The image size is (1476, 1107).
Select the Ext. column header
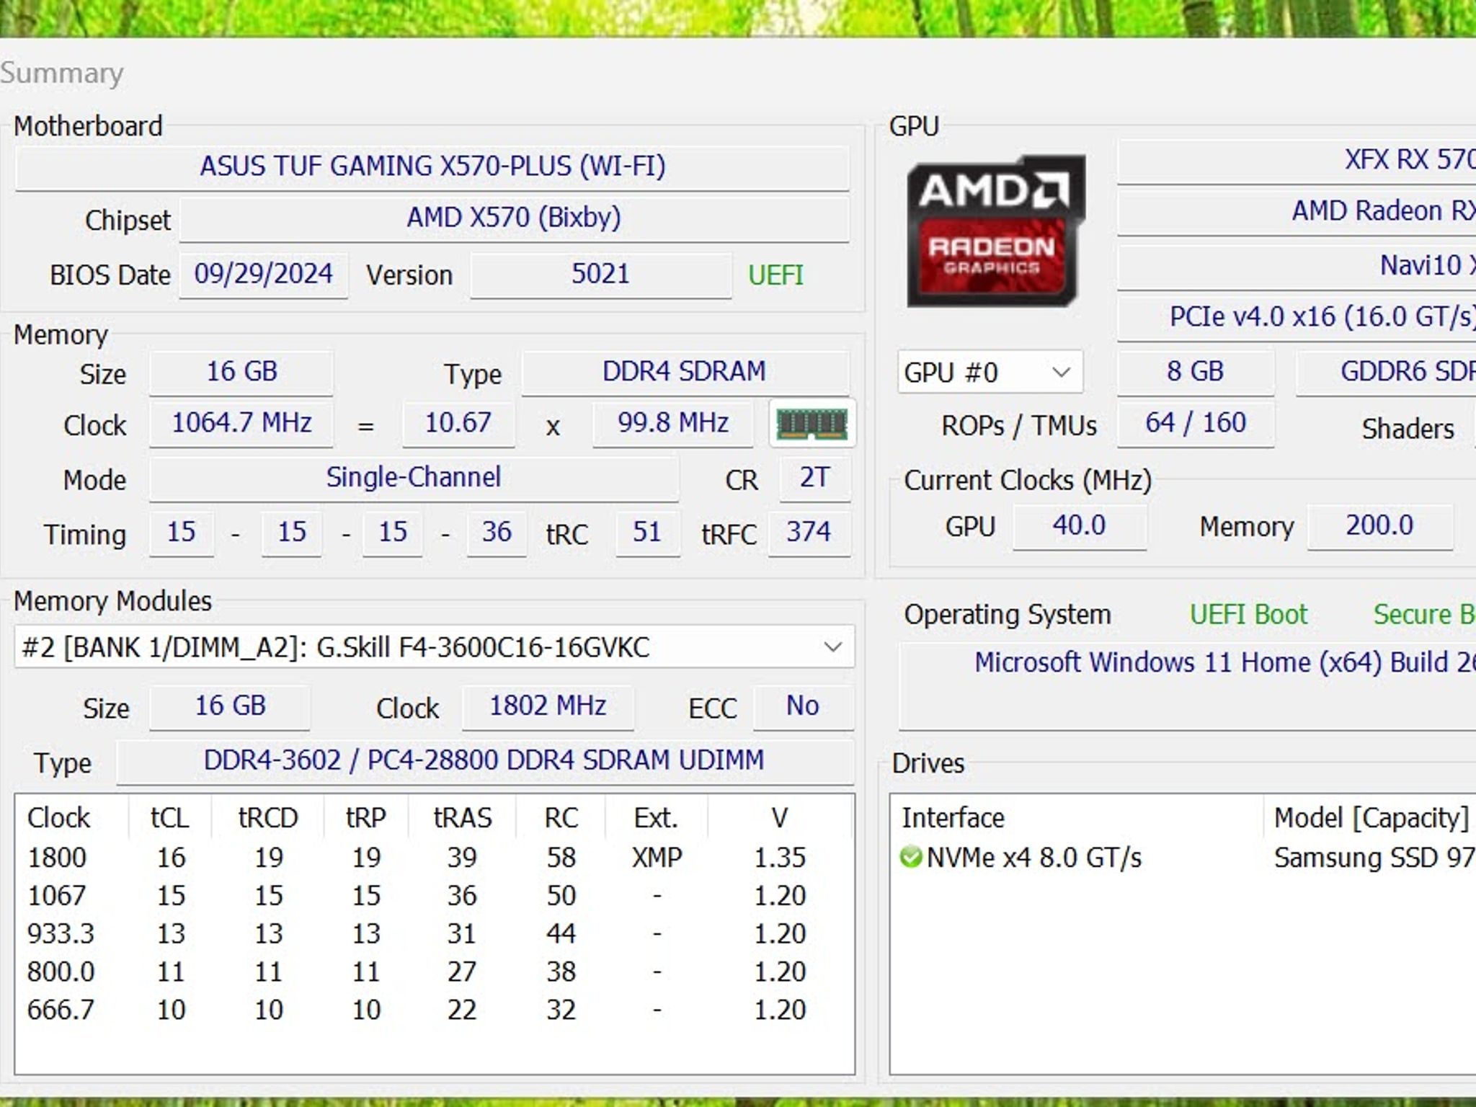tap(656, 818)
